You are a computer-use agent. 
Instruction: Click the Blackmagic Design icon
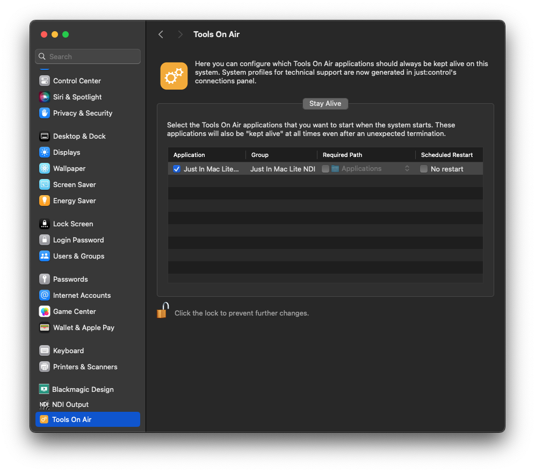click(x=44, y=389)
